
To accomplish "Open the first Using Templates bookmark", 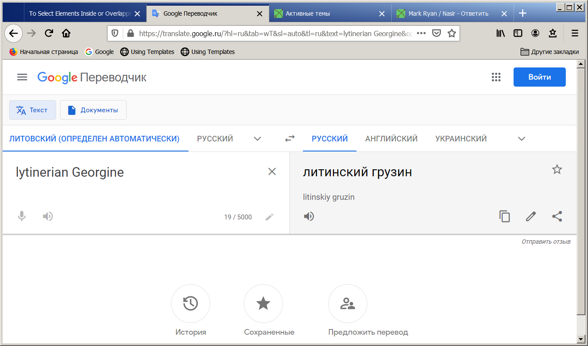I will (147, 52).
